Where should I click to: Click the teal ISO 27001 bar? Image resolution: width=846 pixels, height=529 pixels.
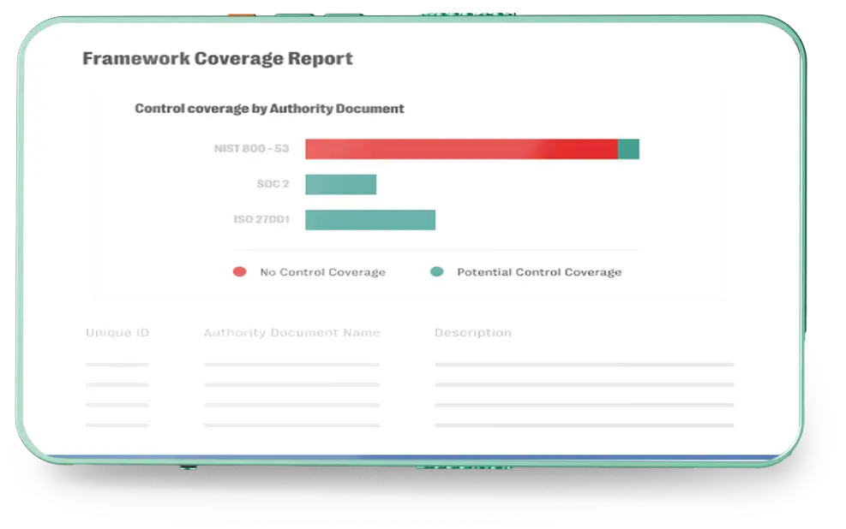click(370, 220)
